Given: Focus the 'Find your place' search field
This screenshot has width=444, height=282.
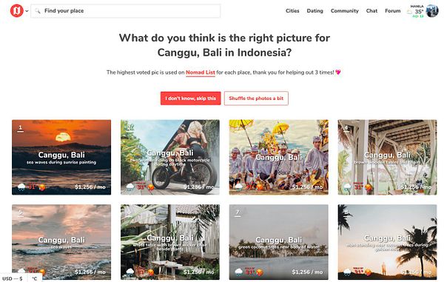Looking at the screenshot, I should click(126, 11).
